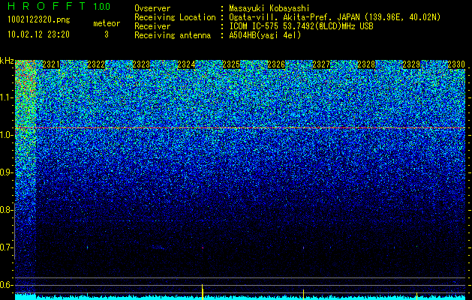Click the 2321 time marker
472x300 pixels.
(51, 64)
